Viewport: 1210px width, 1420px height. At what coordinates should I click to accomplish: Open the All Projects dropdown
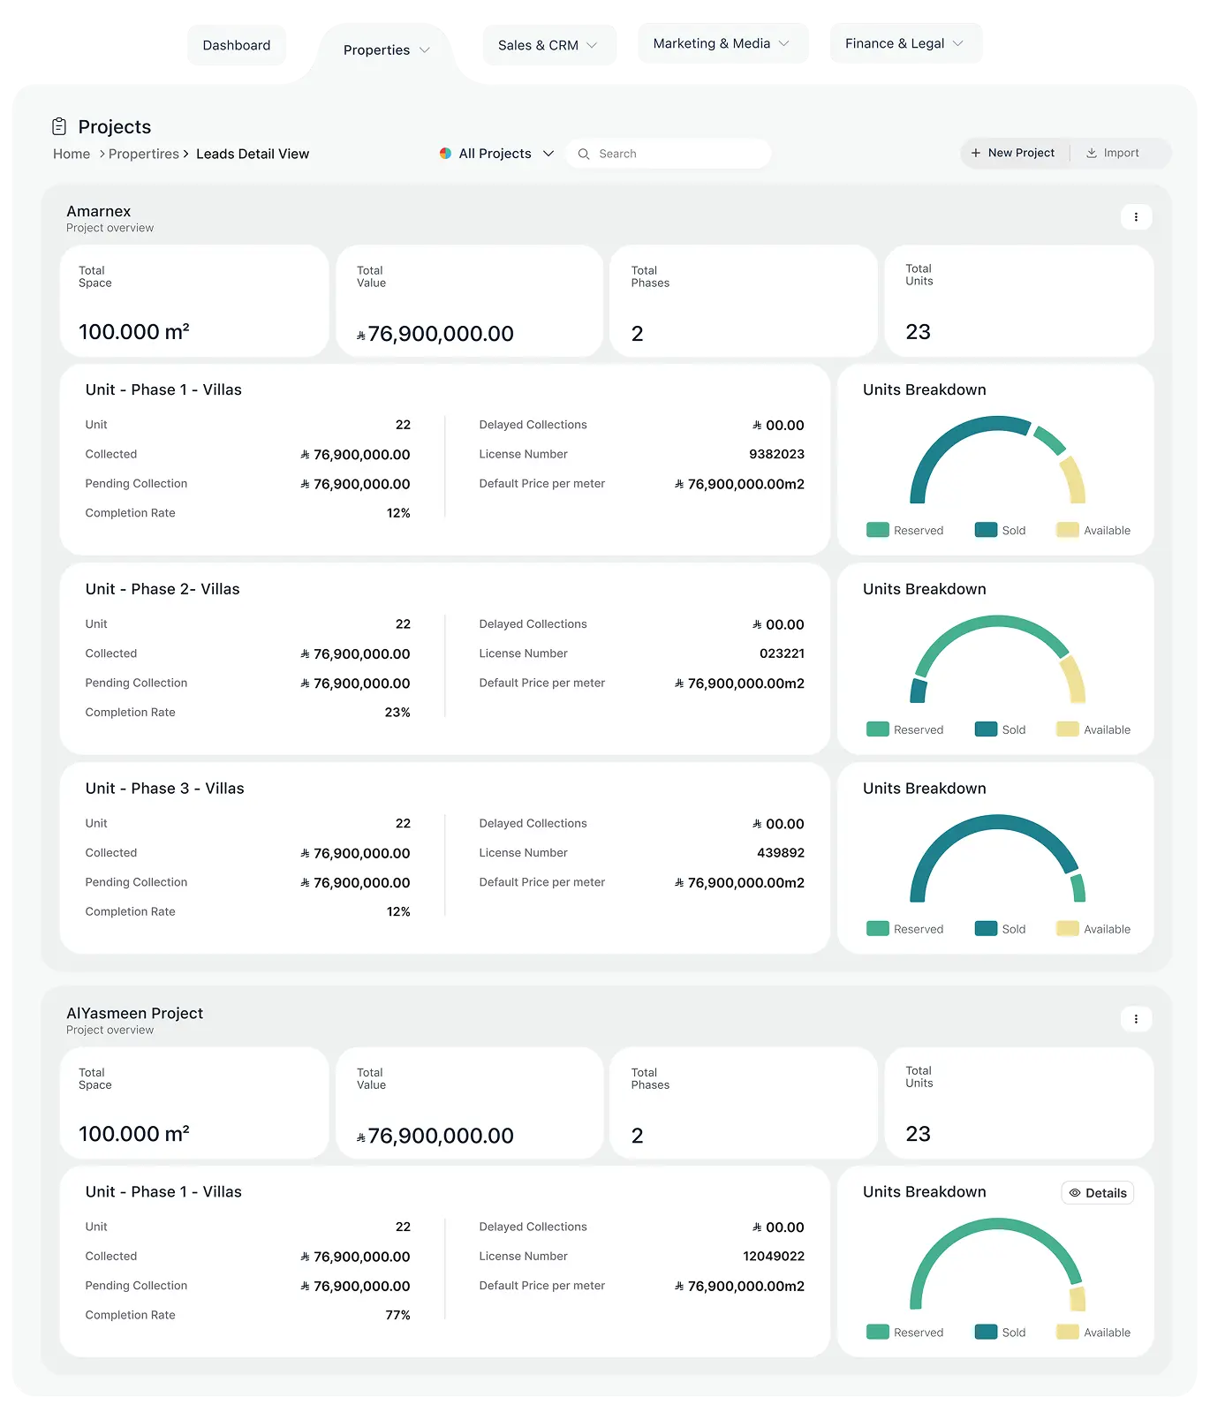click(496, 154)
